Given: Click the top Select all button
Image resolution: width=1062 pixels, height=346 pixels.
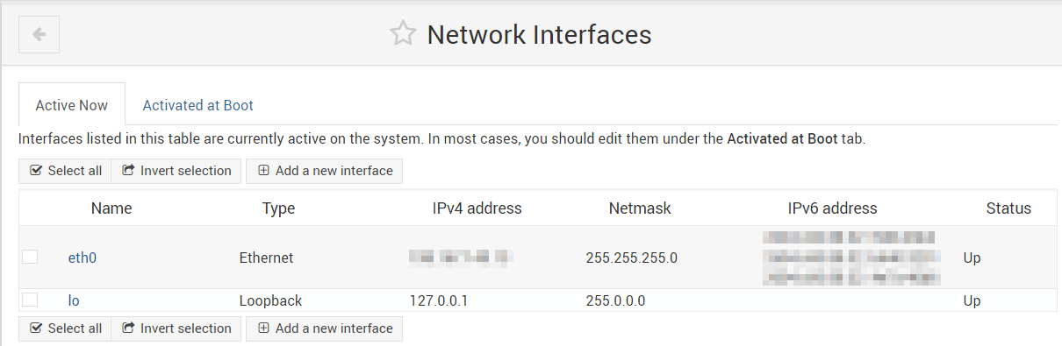Looking at the screenshot, I should 65,171.
